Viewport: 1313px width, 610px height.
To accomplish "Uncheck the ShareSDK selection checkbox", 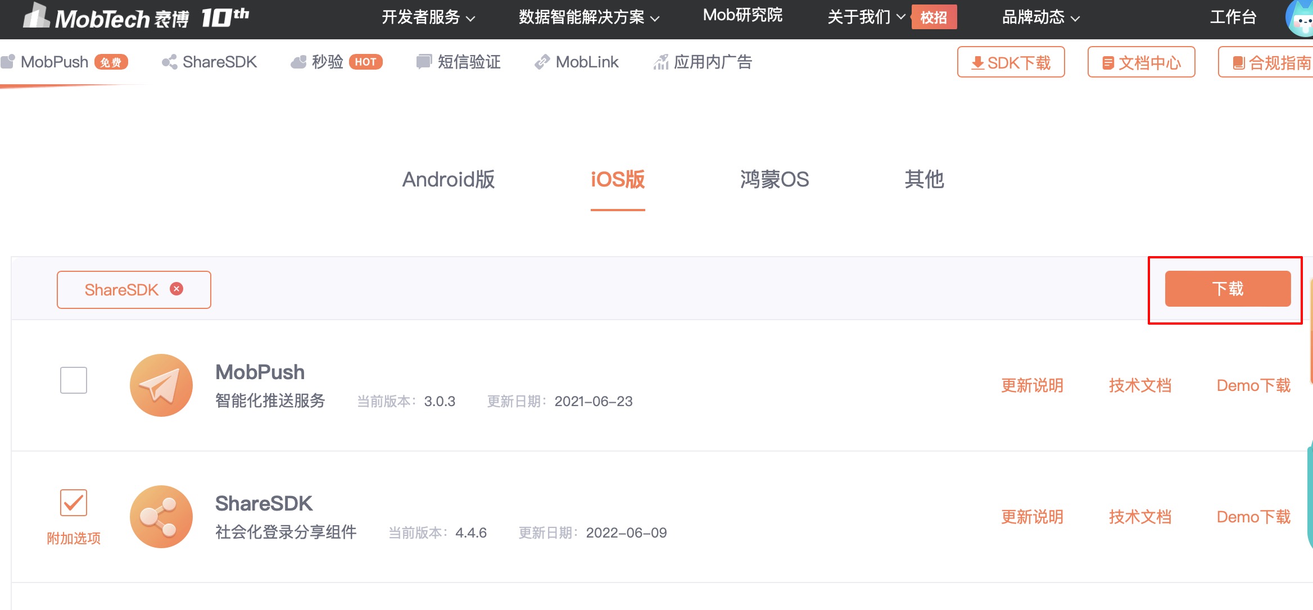I will click(74, 502).
